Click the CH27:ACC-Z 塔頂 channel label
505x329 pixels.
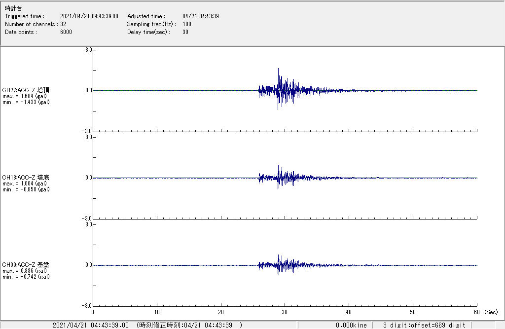[26, 90]
